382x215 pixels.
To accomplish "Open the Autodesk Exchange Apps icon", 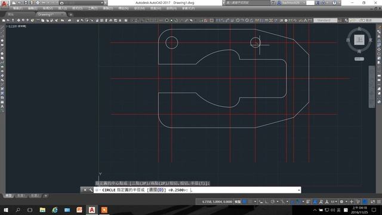I will [x=318, y=2].
